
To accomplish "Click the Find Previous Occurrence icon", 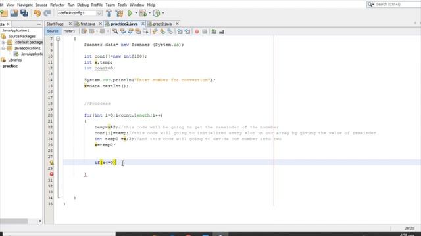I will (123, 31).
